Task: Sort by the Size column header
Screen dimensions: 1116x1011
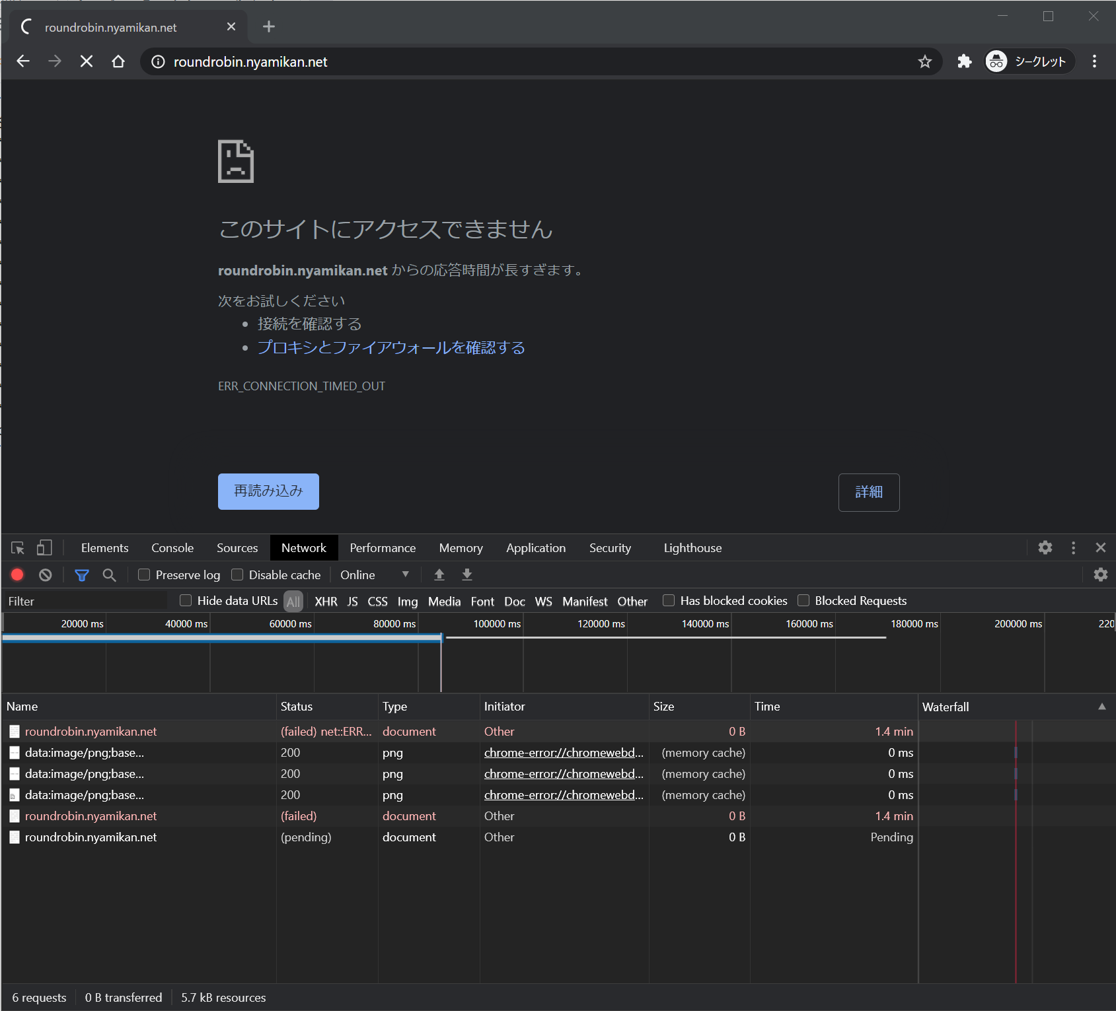Action: [699, 706]
